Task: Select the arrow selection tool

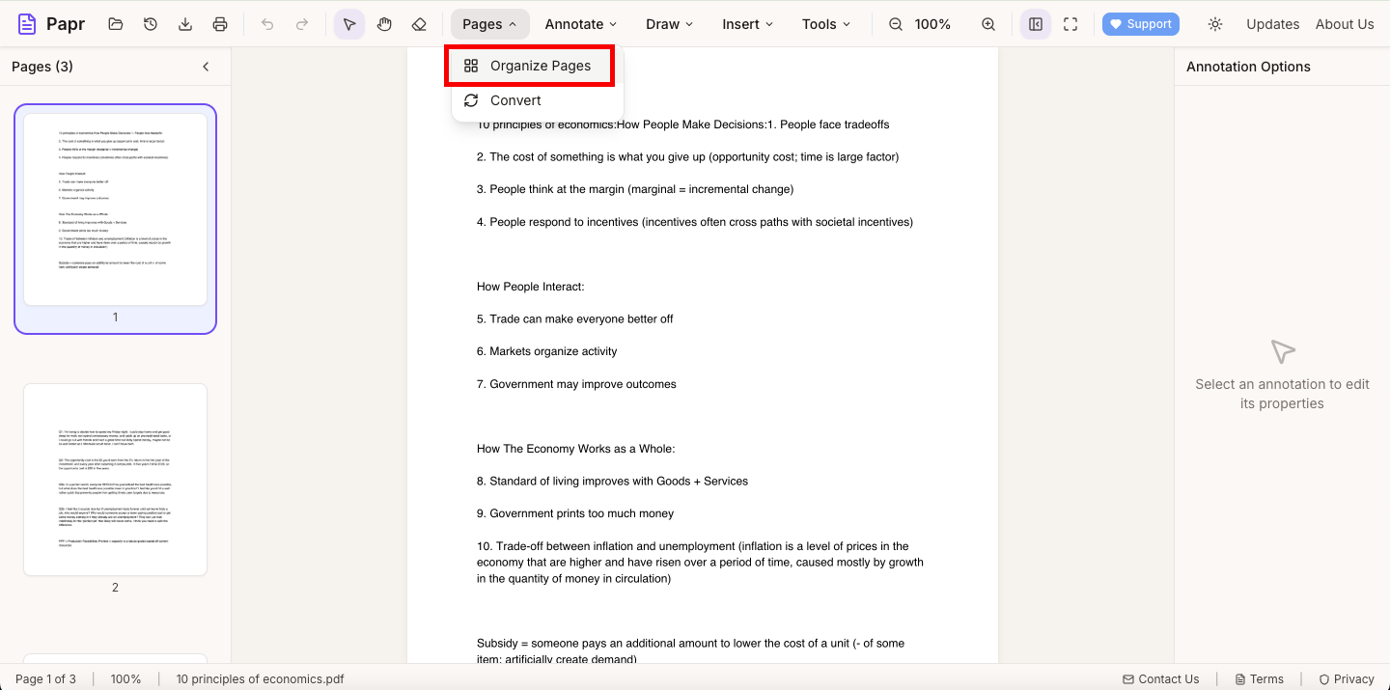Action: [349, 23]
